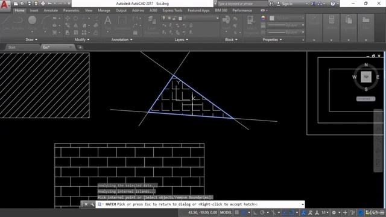Viewport: 386px width, 217px height.
Task: Switch to the Insert ribbon tab
Action: coord(34,10)
